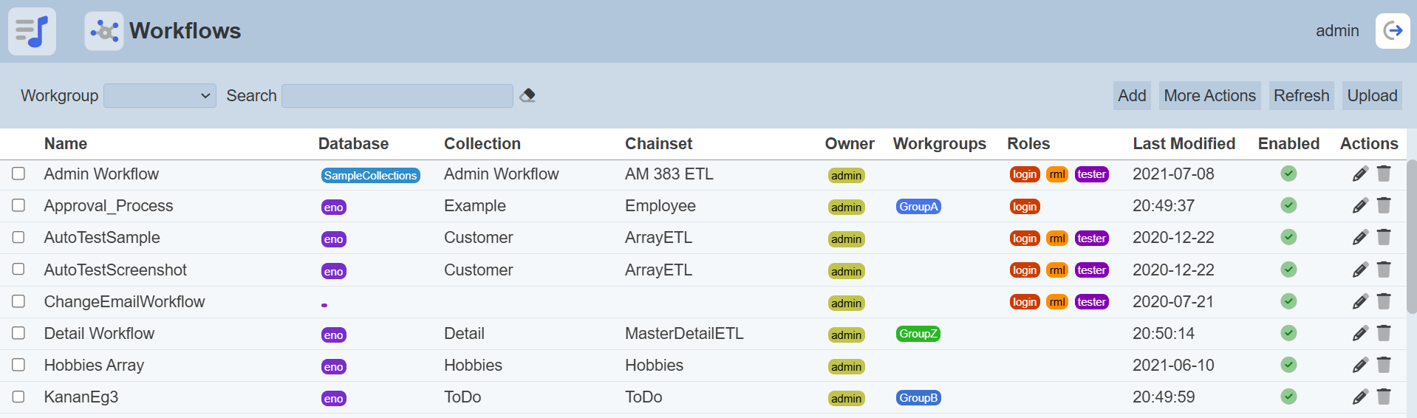This screenshot has height=418, width=1417.
Task: Sort by Last Modified column header
Action: coord(1184,144)
